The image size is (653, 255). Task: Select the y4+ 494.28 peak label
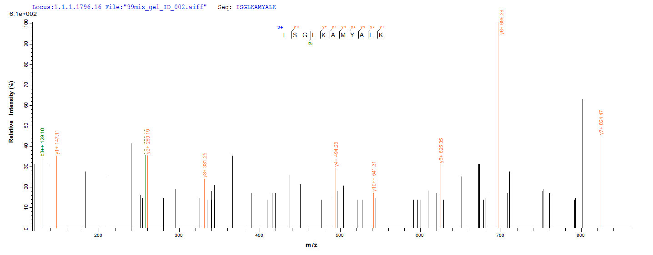[x=336, y=154]
